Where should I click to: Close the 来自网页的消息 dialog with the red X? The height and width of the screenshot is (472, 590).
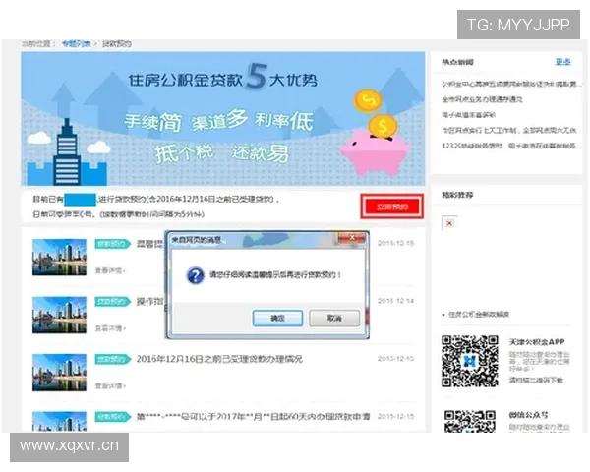pos(351,238)
